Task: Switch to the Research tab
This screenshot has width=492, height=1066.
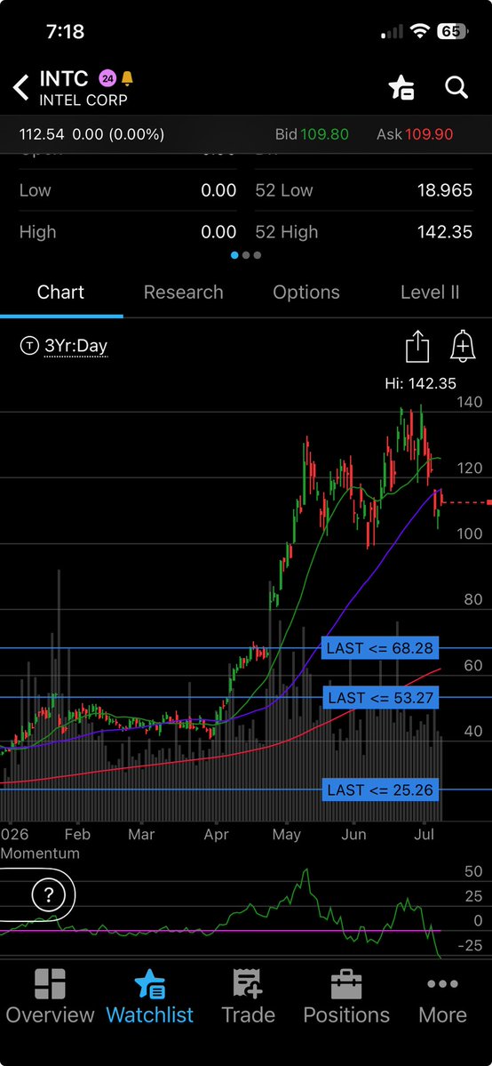Action: (x=184, y=293)
